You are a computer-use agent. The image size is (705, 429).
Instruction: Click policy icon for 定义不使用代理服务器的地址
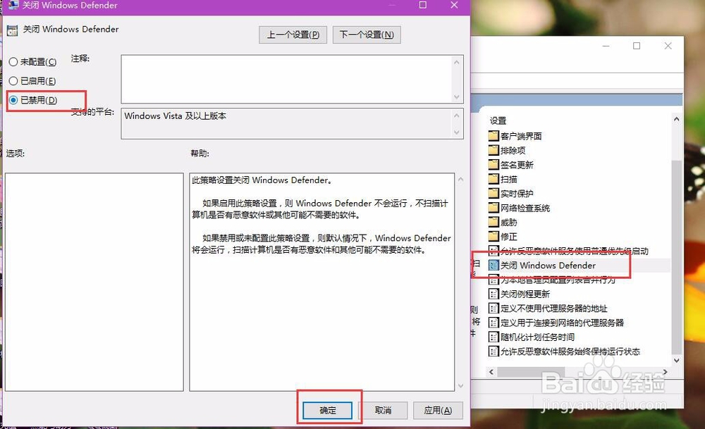pos(493,308)
